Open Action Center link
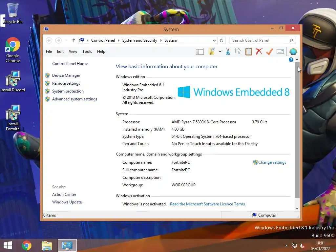This screenshot has height=252, width=336. click(x=64, y=195)
